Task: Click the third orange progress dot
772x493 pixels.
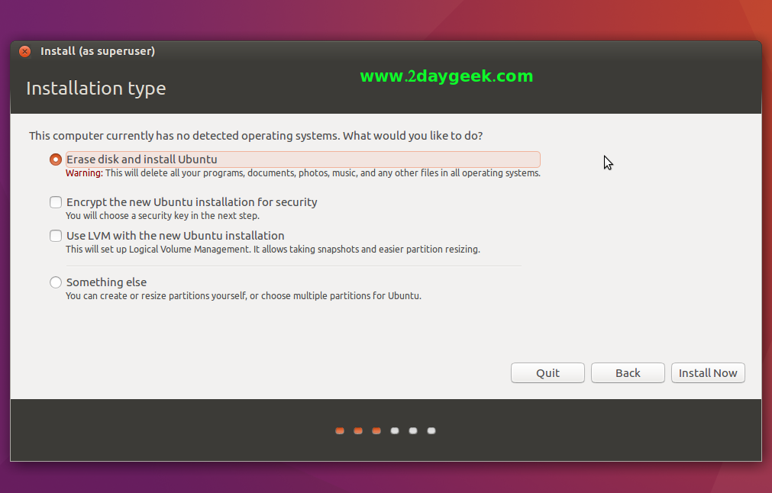Action: [x=376, y=431]
